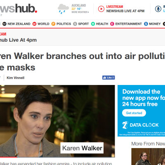Click the pink E Entertainment icon
The image size is (165, 165).
point(112,24)
